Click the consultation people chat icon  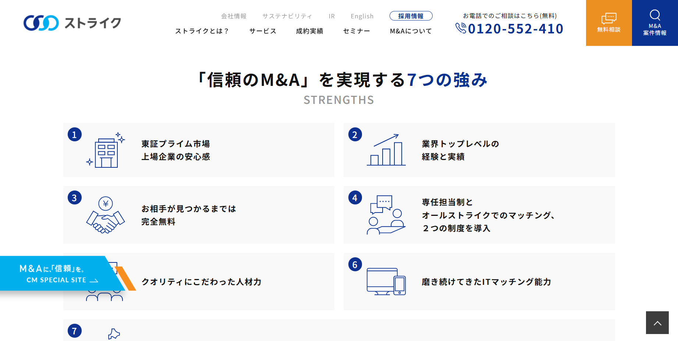point(386,215)
